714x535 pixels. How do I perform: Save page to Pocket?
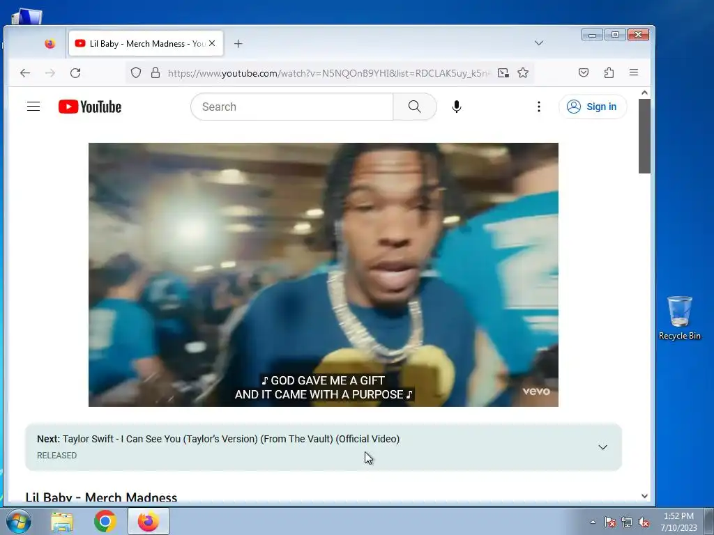tap(584, 72)
